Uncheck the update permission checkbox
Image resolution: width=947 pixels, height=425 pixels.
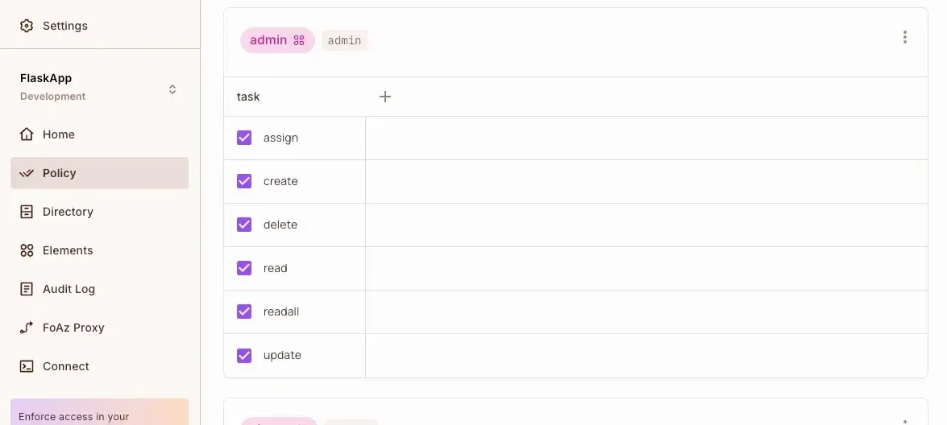[x=244, y=355]
